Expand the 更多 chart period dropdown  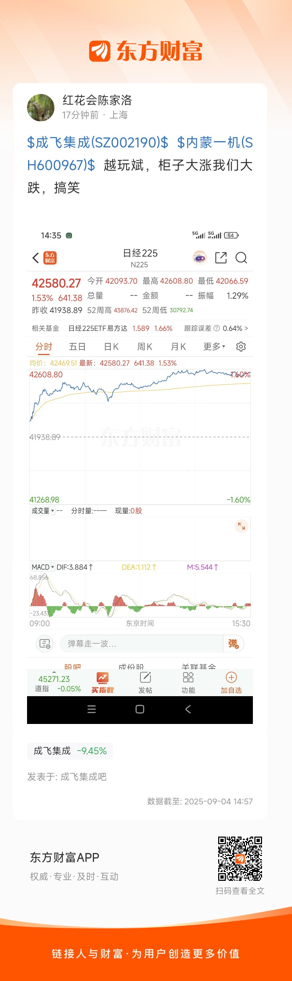(x=214, y=347)
